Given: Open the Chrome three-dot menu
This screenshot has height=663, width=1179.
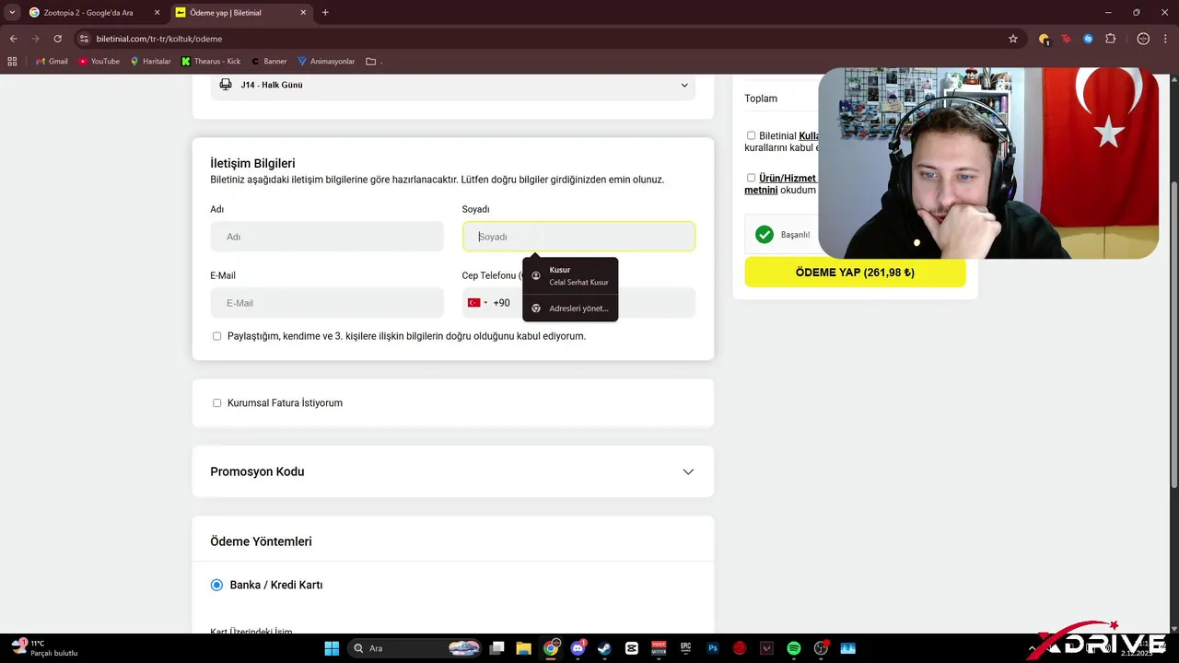Looking at the screenshot, I should coord(1165,39).
